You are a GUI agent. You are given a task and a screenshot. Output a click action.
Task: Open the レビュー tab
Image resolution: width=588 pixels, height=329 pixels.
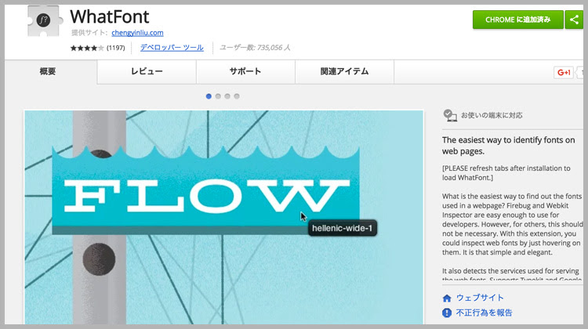[147, 72]
